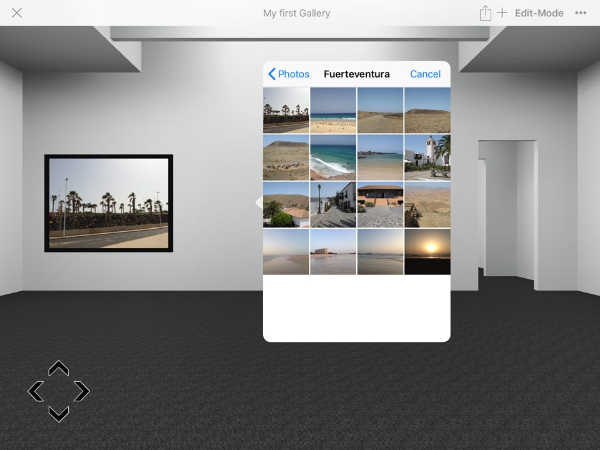The width and height of the screenshot is (600, 450).
Task: Cancel the photo picker
Action: (425, 74)
